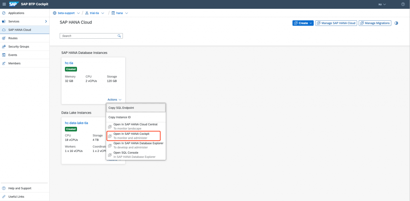Viewport: 410px width, 201px height.
Task: Choose Open In SAP HANA Database Explorer
Action: (x=136, y=145)
